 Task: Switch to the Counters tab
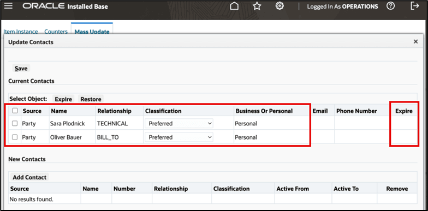56,32
